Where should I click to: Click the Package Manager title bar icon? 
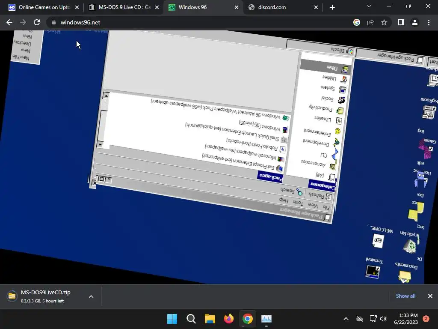pos(327,218)
